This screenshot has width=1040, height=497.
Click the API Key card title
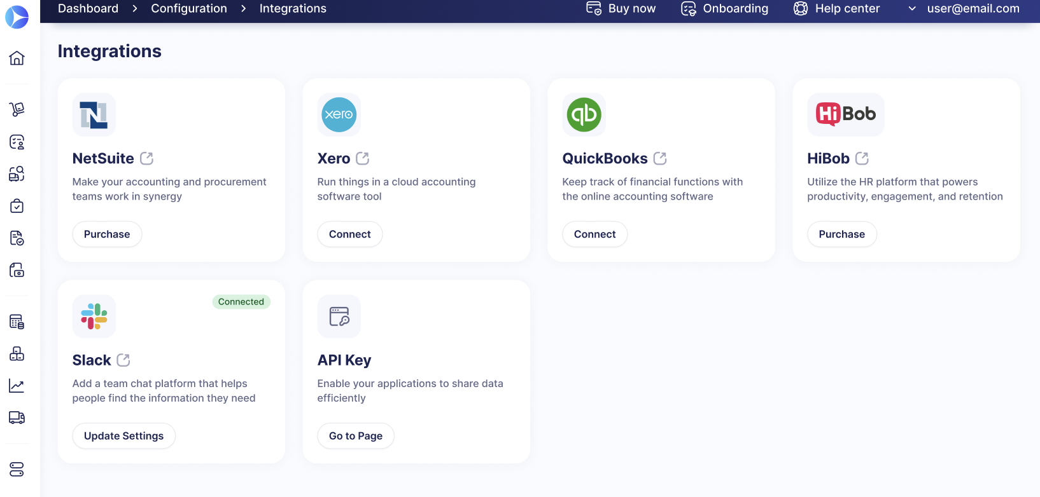(344, 360)
